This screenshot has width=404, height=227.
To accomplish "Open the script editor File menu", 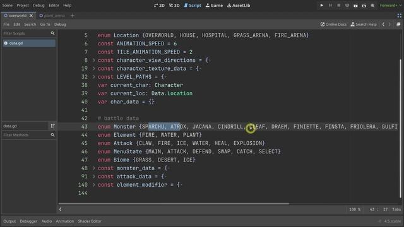I will tap(6, 24).
